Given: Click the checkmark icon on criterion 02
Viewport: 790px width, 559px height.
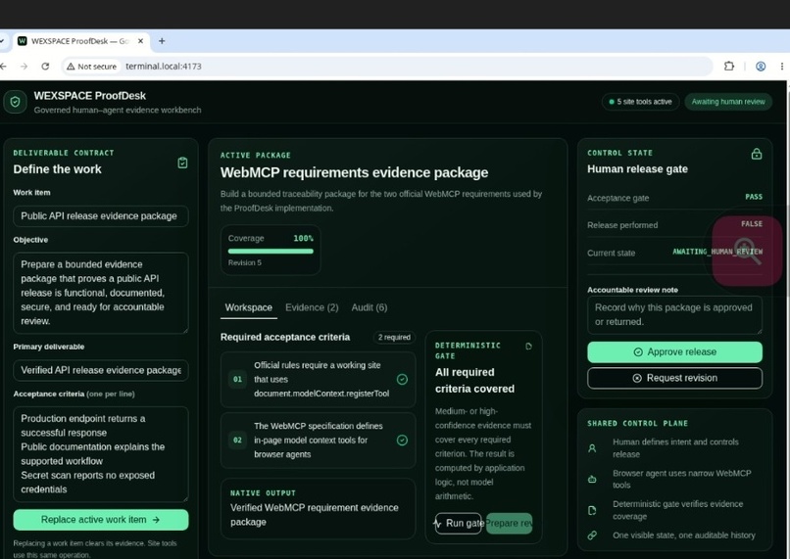Looking at the screenshot, I should [x=402, y=441].
